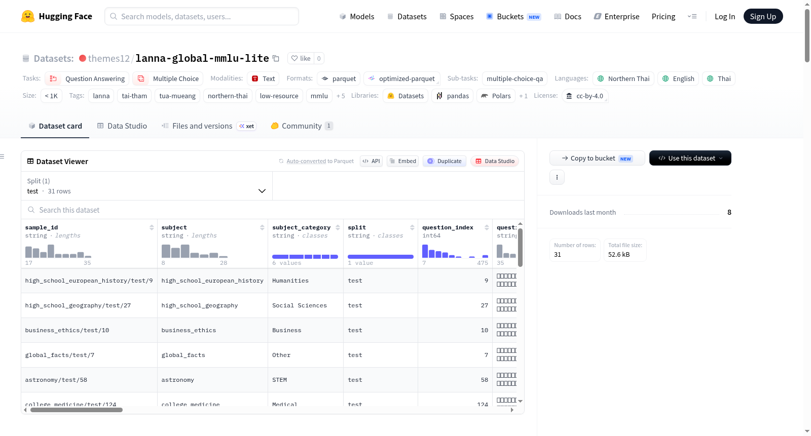Viewport: 811px width, 436px height.
Task: Go to Spaces in the navigation
Action: [456, 16]
